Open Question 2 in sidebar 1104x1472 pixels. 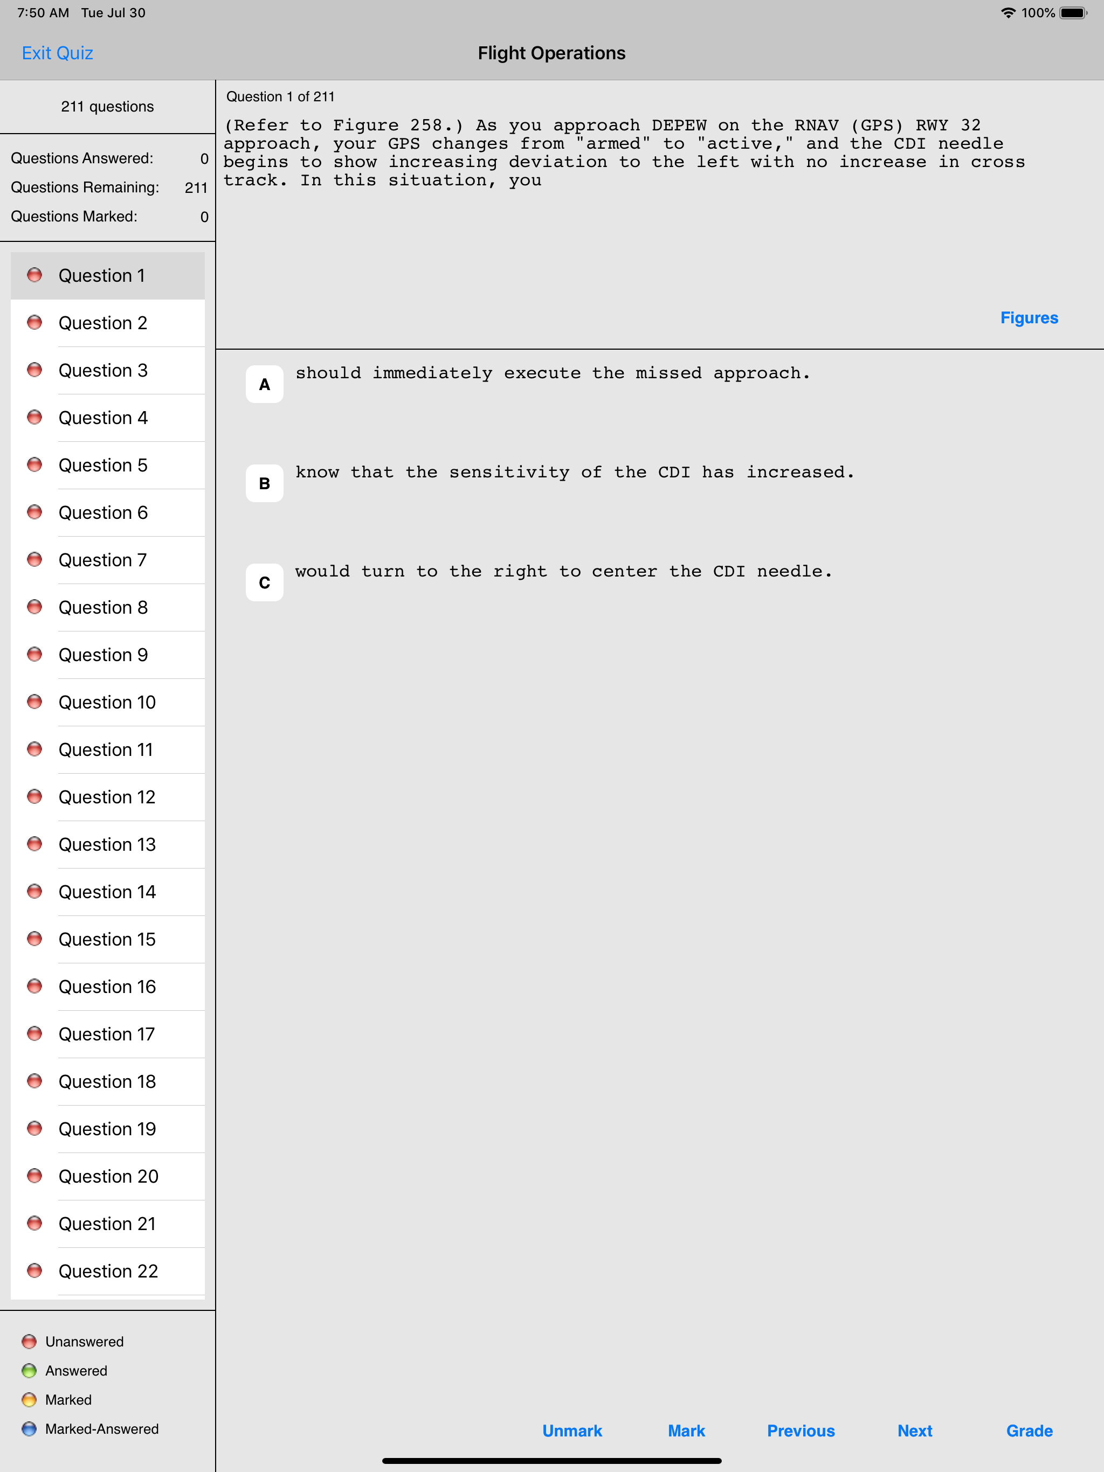coord(107,323)
